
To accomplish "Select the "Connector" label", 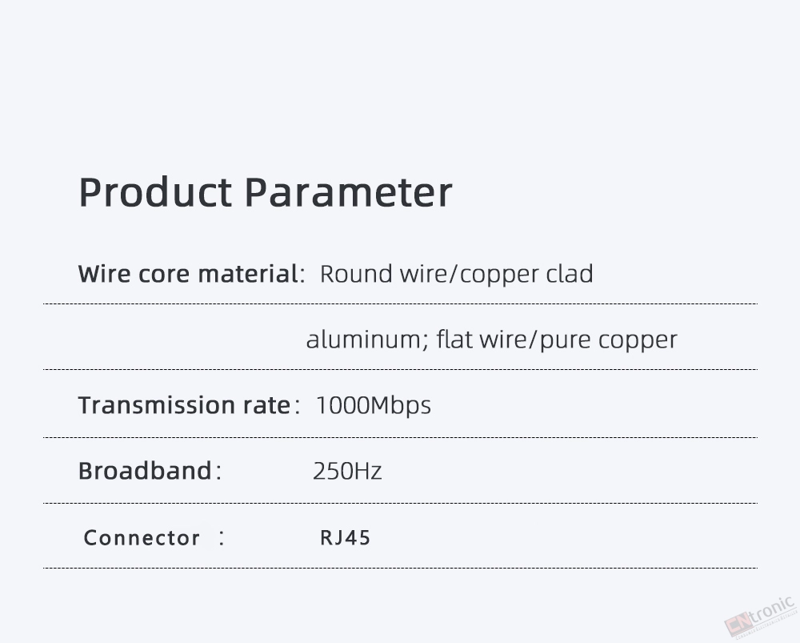I will (142, 537).
